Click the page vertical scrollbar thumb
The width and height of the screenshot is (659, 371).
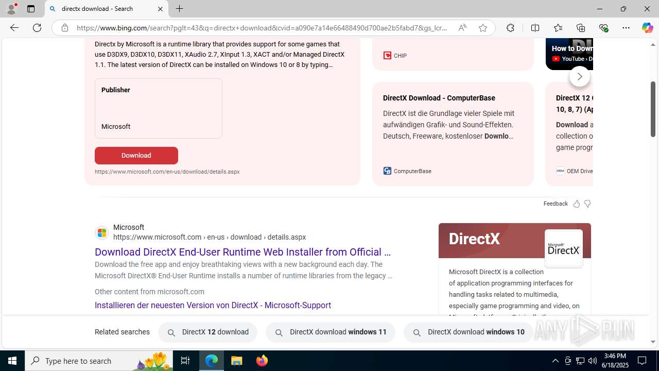pos(653,109)
